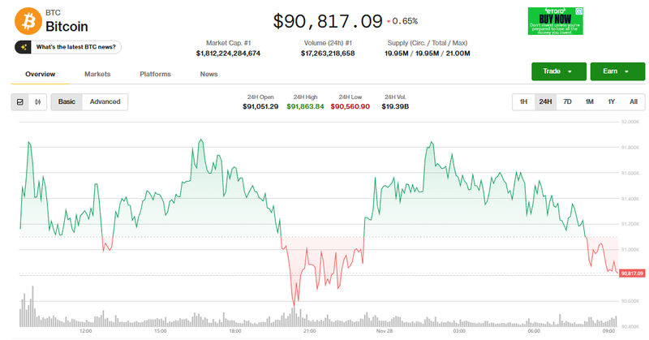This screenshot has width=649, height=340.
Task: Click the red current price tag on chart
Action: (x=631, y=273)
